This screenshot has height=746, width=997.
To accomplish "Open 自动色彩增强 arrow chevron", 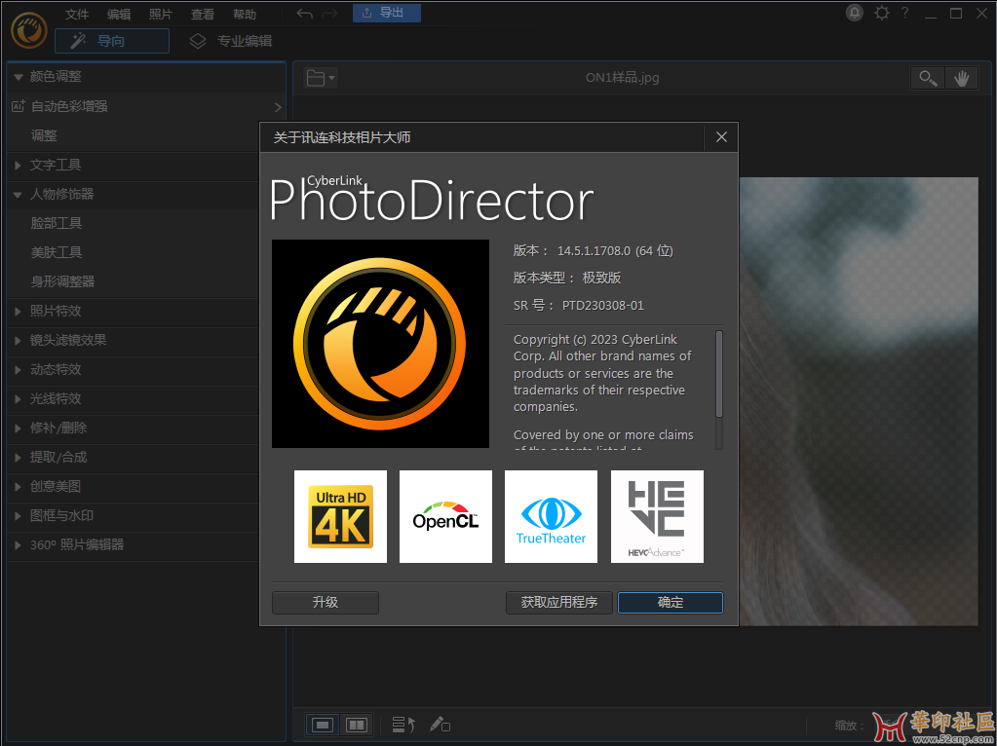I will [x=278, y=107].
